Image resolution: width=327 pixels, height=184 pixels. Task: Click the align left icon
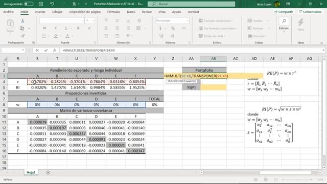[106, 28]
